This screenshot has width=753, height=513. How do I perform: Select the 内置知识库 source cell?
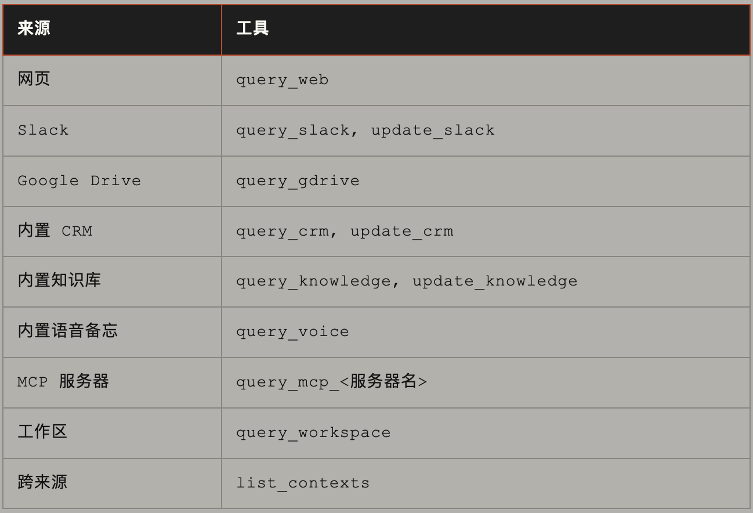[x=59, y=281]
